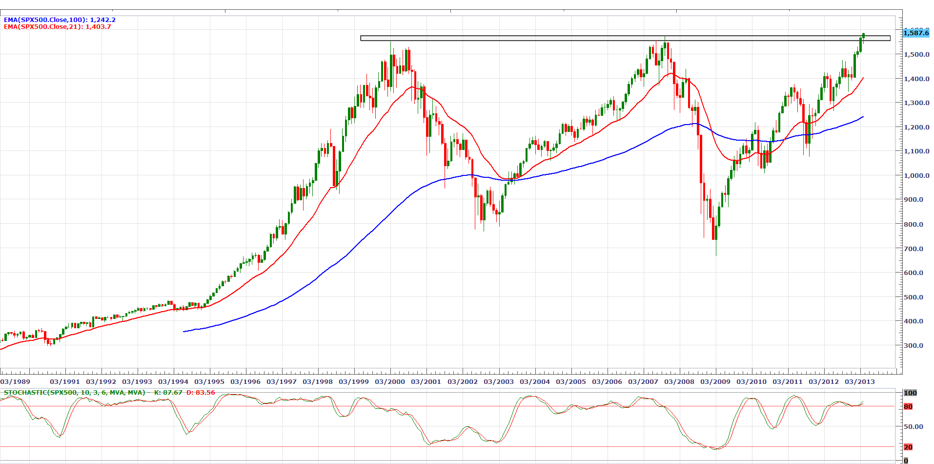Image resolution: width=934 pixels, height=464 pixels.
Task: Click the 700.0 price axis label
Action: tap(913, 249)
